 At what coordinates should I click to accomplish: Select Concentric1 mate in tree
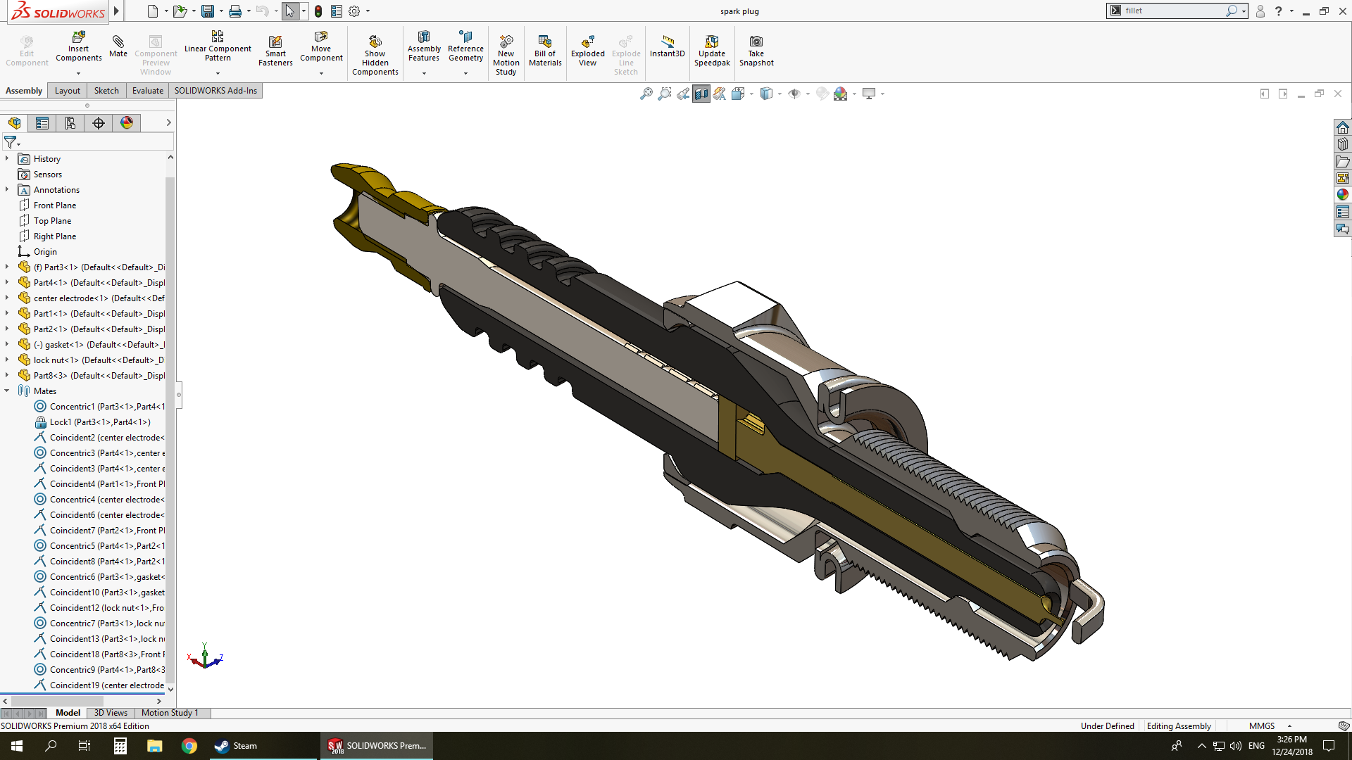click(99, 406)
